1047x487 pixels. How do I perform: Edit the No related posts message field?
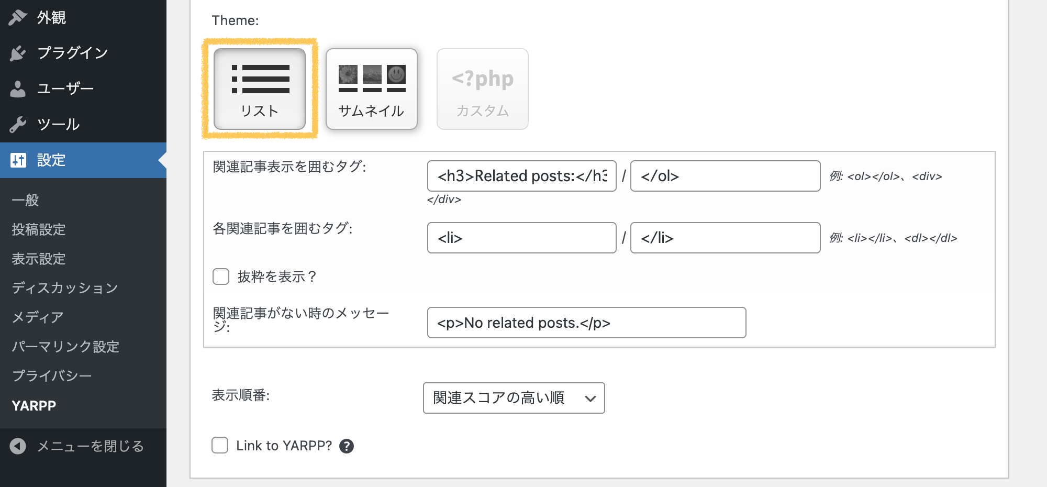pos(587,323)
